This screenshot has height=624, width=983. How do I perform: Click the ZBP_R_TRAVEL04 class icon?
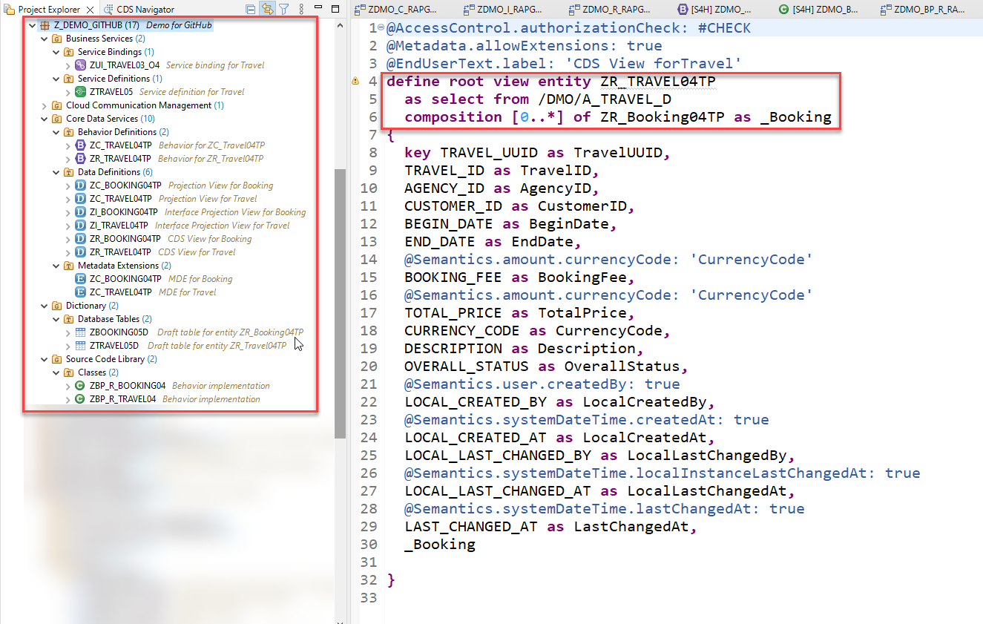(x=81, y=399)
